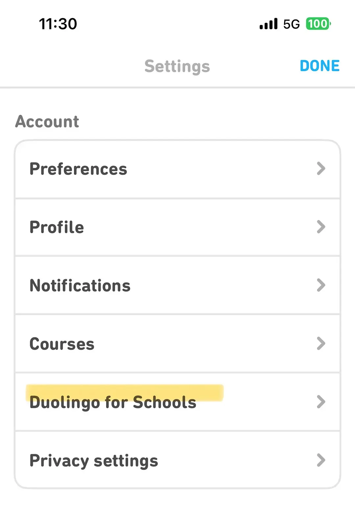
Task: Tap the 5G network indicator
Action: (x=292, y=24)
